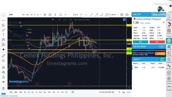Open the Alerts dropdown
This screenshot has height=97, width=172.
tap(137, 59)
